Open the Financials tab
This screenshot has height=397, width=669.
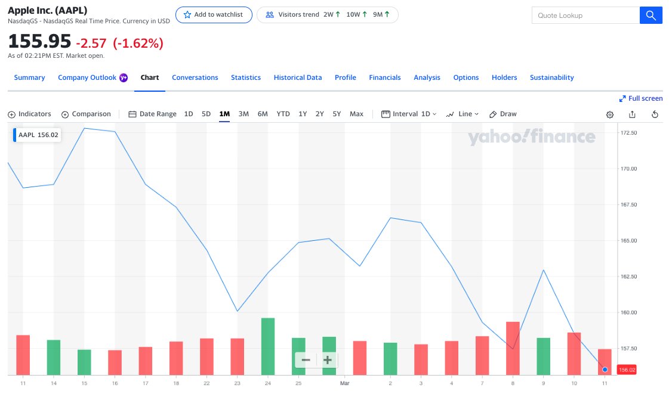pos(384,77)
